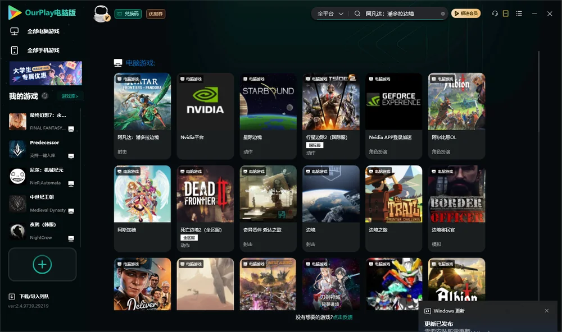Open Border Officer 边境移民官 card
The height and width of the screenshot is (332, 562).
coord(456,209)
